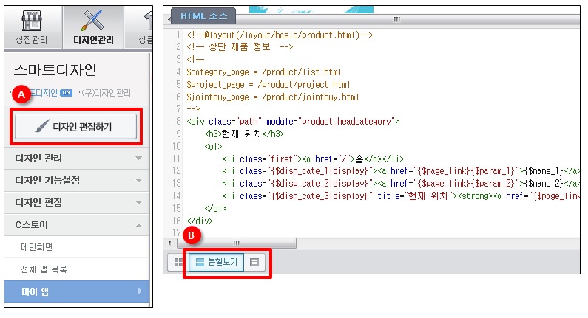Select the 마이 앱 menu item

coord(77,291)
